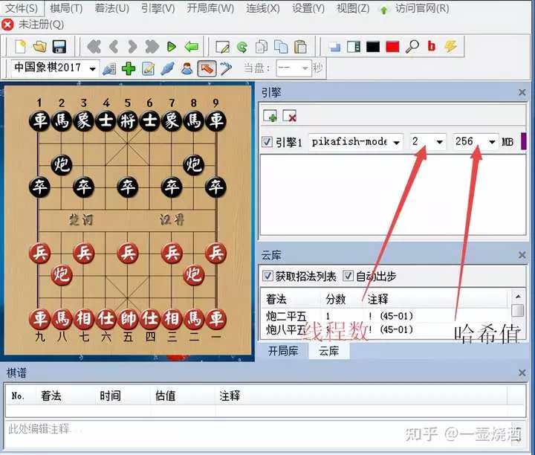Step forward one move with the single right arrow
Screen dimensions: 535x455
(x=132, y=47)
